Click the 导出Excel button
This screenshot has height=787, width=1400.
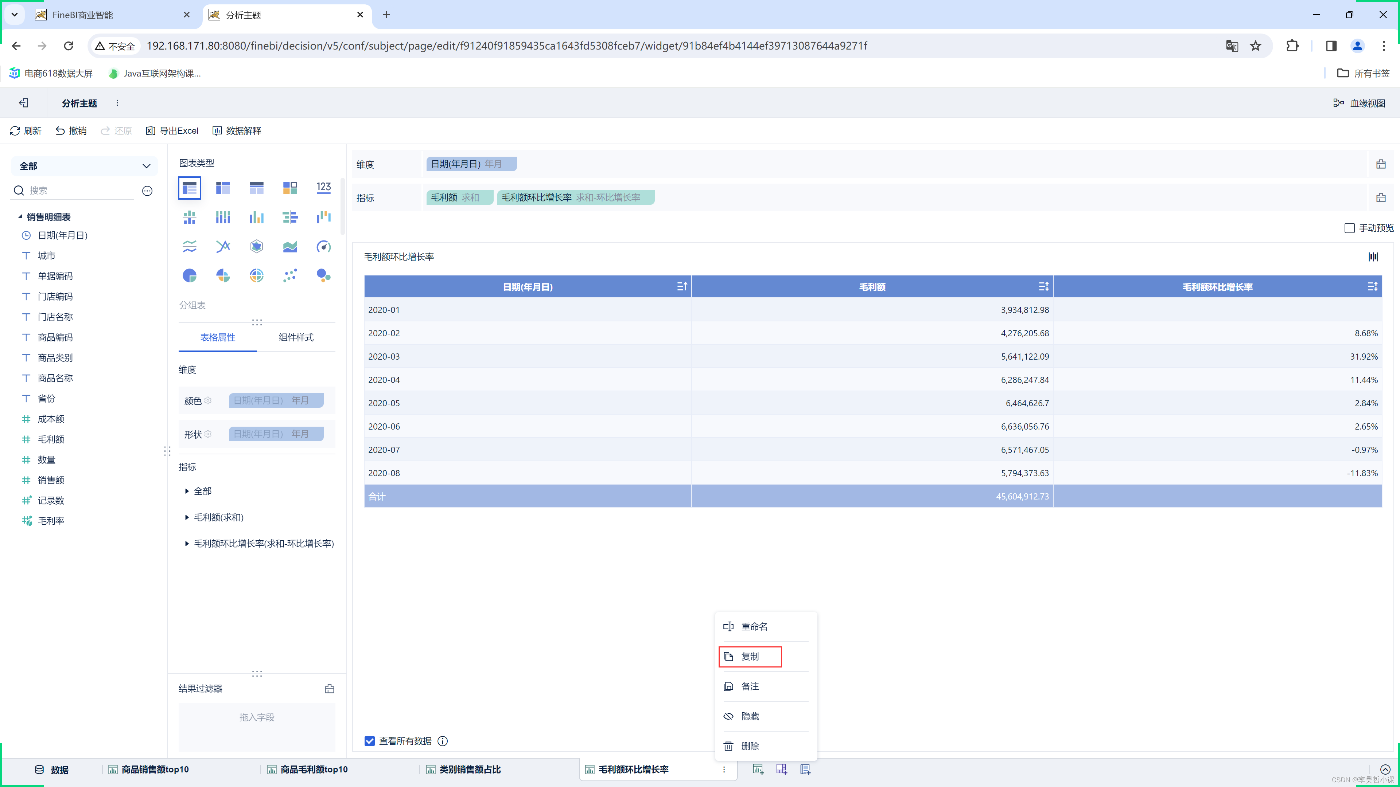click(172, 131)
